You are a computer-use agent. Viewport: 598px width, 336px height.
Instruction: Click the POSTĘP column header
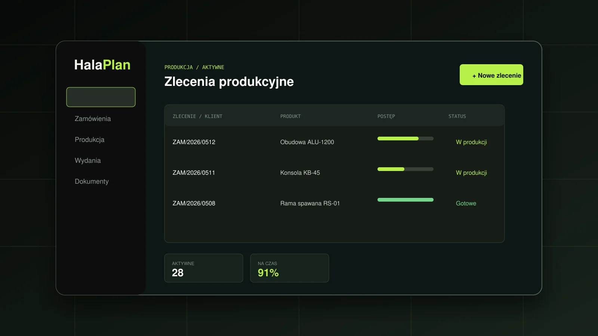(386, 116)
